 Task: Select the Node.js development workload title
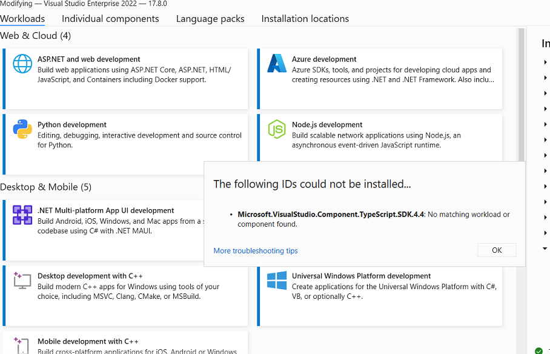[327, 125]
